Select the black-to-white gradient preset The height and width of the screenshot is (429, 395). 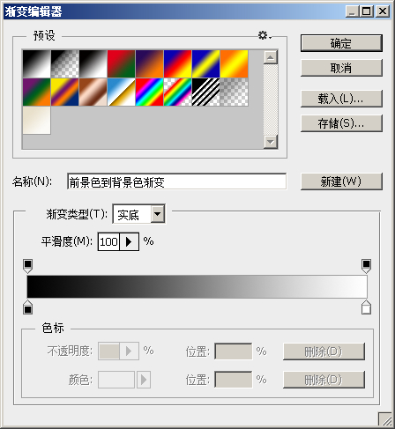(x=93, y=64)
